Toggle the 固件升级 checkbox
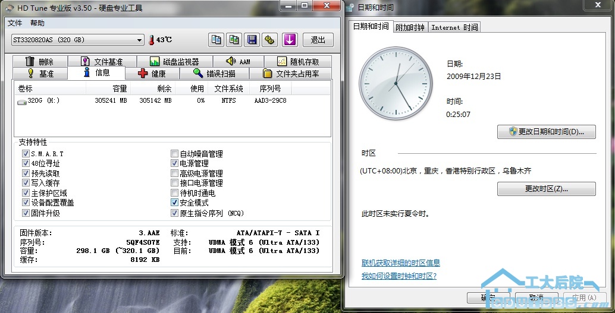The height and width of the screenshot is (313, 615). (26, 213)
